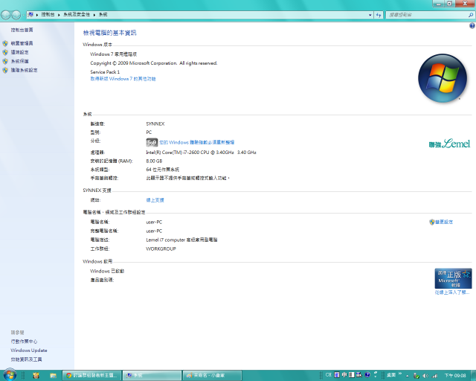The height and width of the screenshot is (381, 476).
Task: Launch the pinned bear icon on taskbar
Action: click(36, 376)
